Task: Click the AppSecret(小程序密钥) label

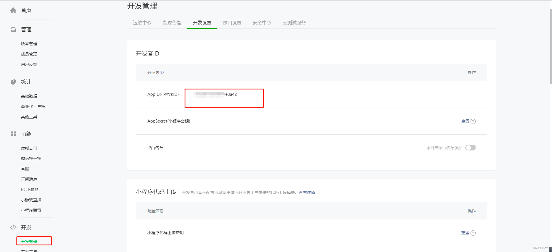Action: click(169, 121)
